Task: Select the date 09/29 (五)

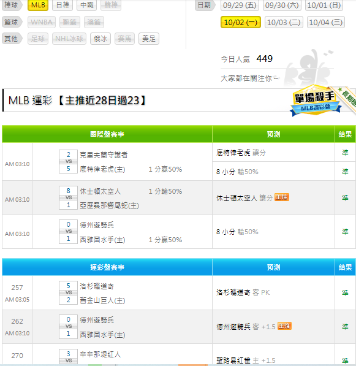Action: (240, 5)
